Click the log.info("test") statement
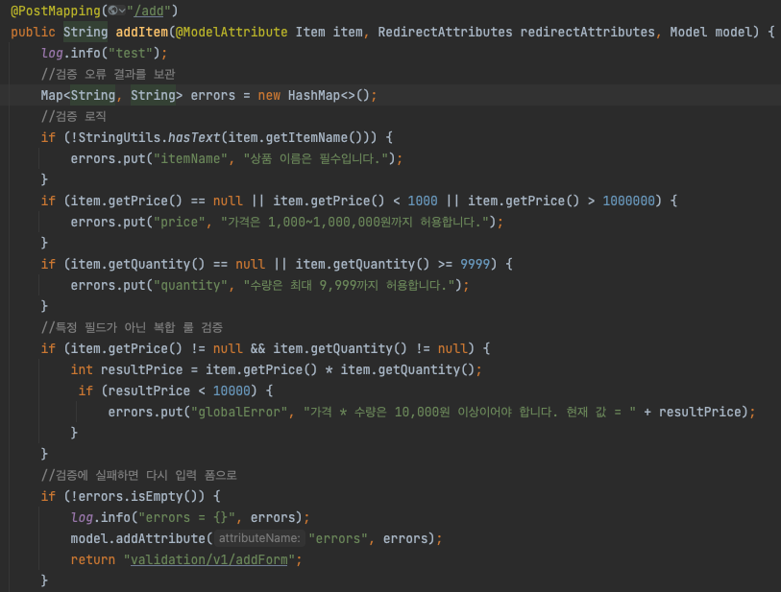The width and height of the screenshot is (781, 592). tap(104, 53)
